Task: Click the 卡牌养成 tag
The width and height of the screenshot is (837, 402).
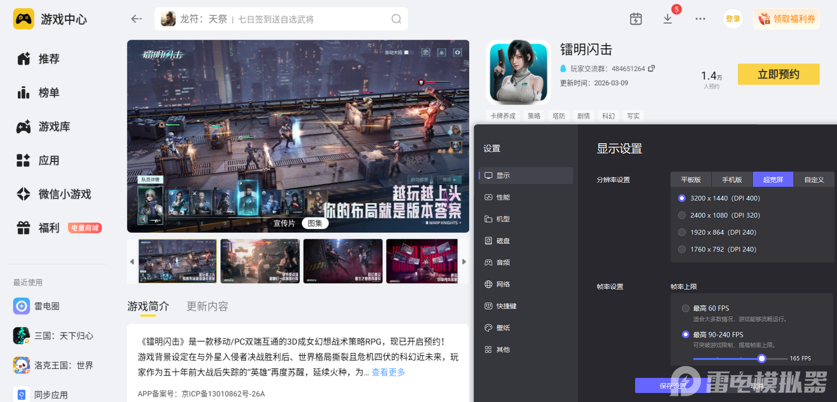Action: (503, 116)
